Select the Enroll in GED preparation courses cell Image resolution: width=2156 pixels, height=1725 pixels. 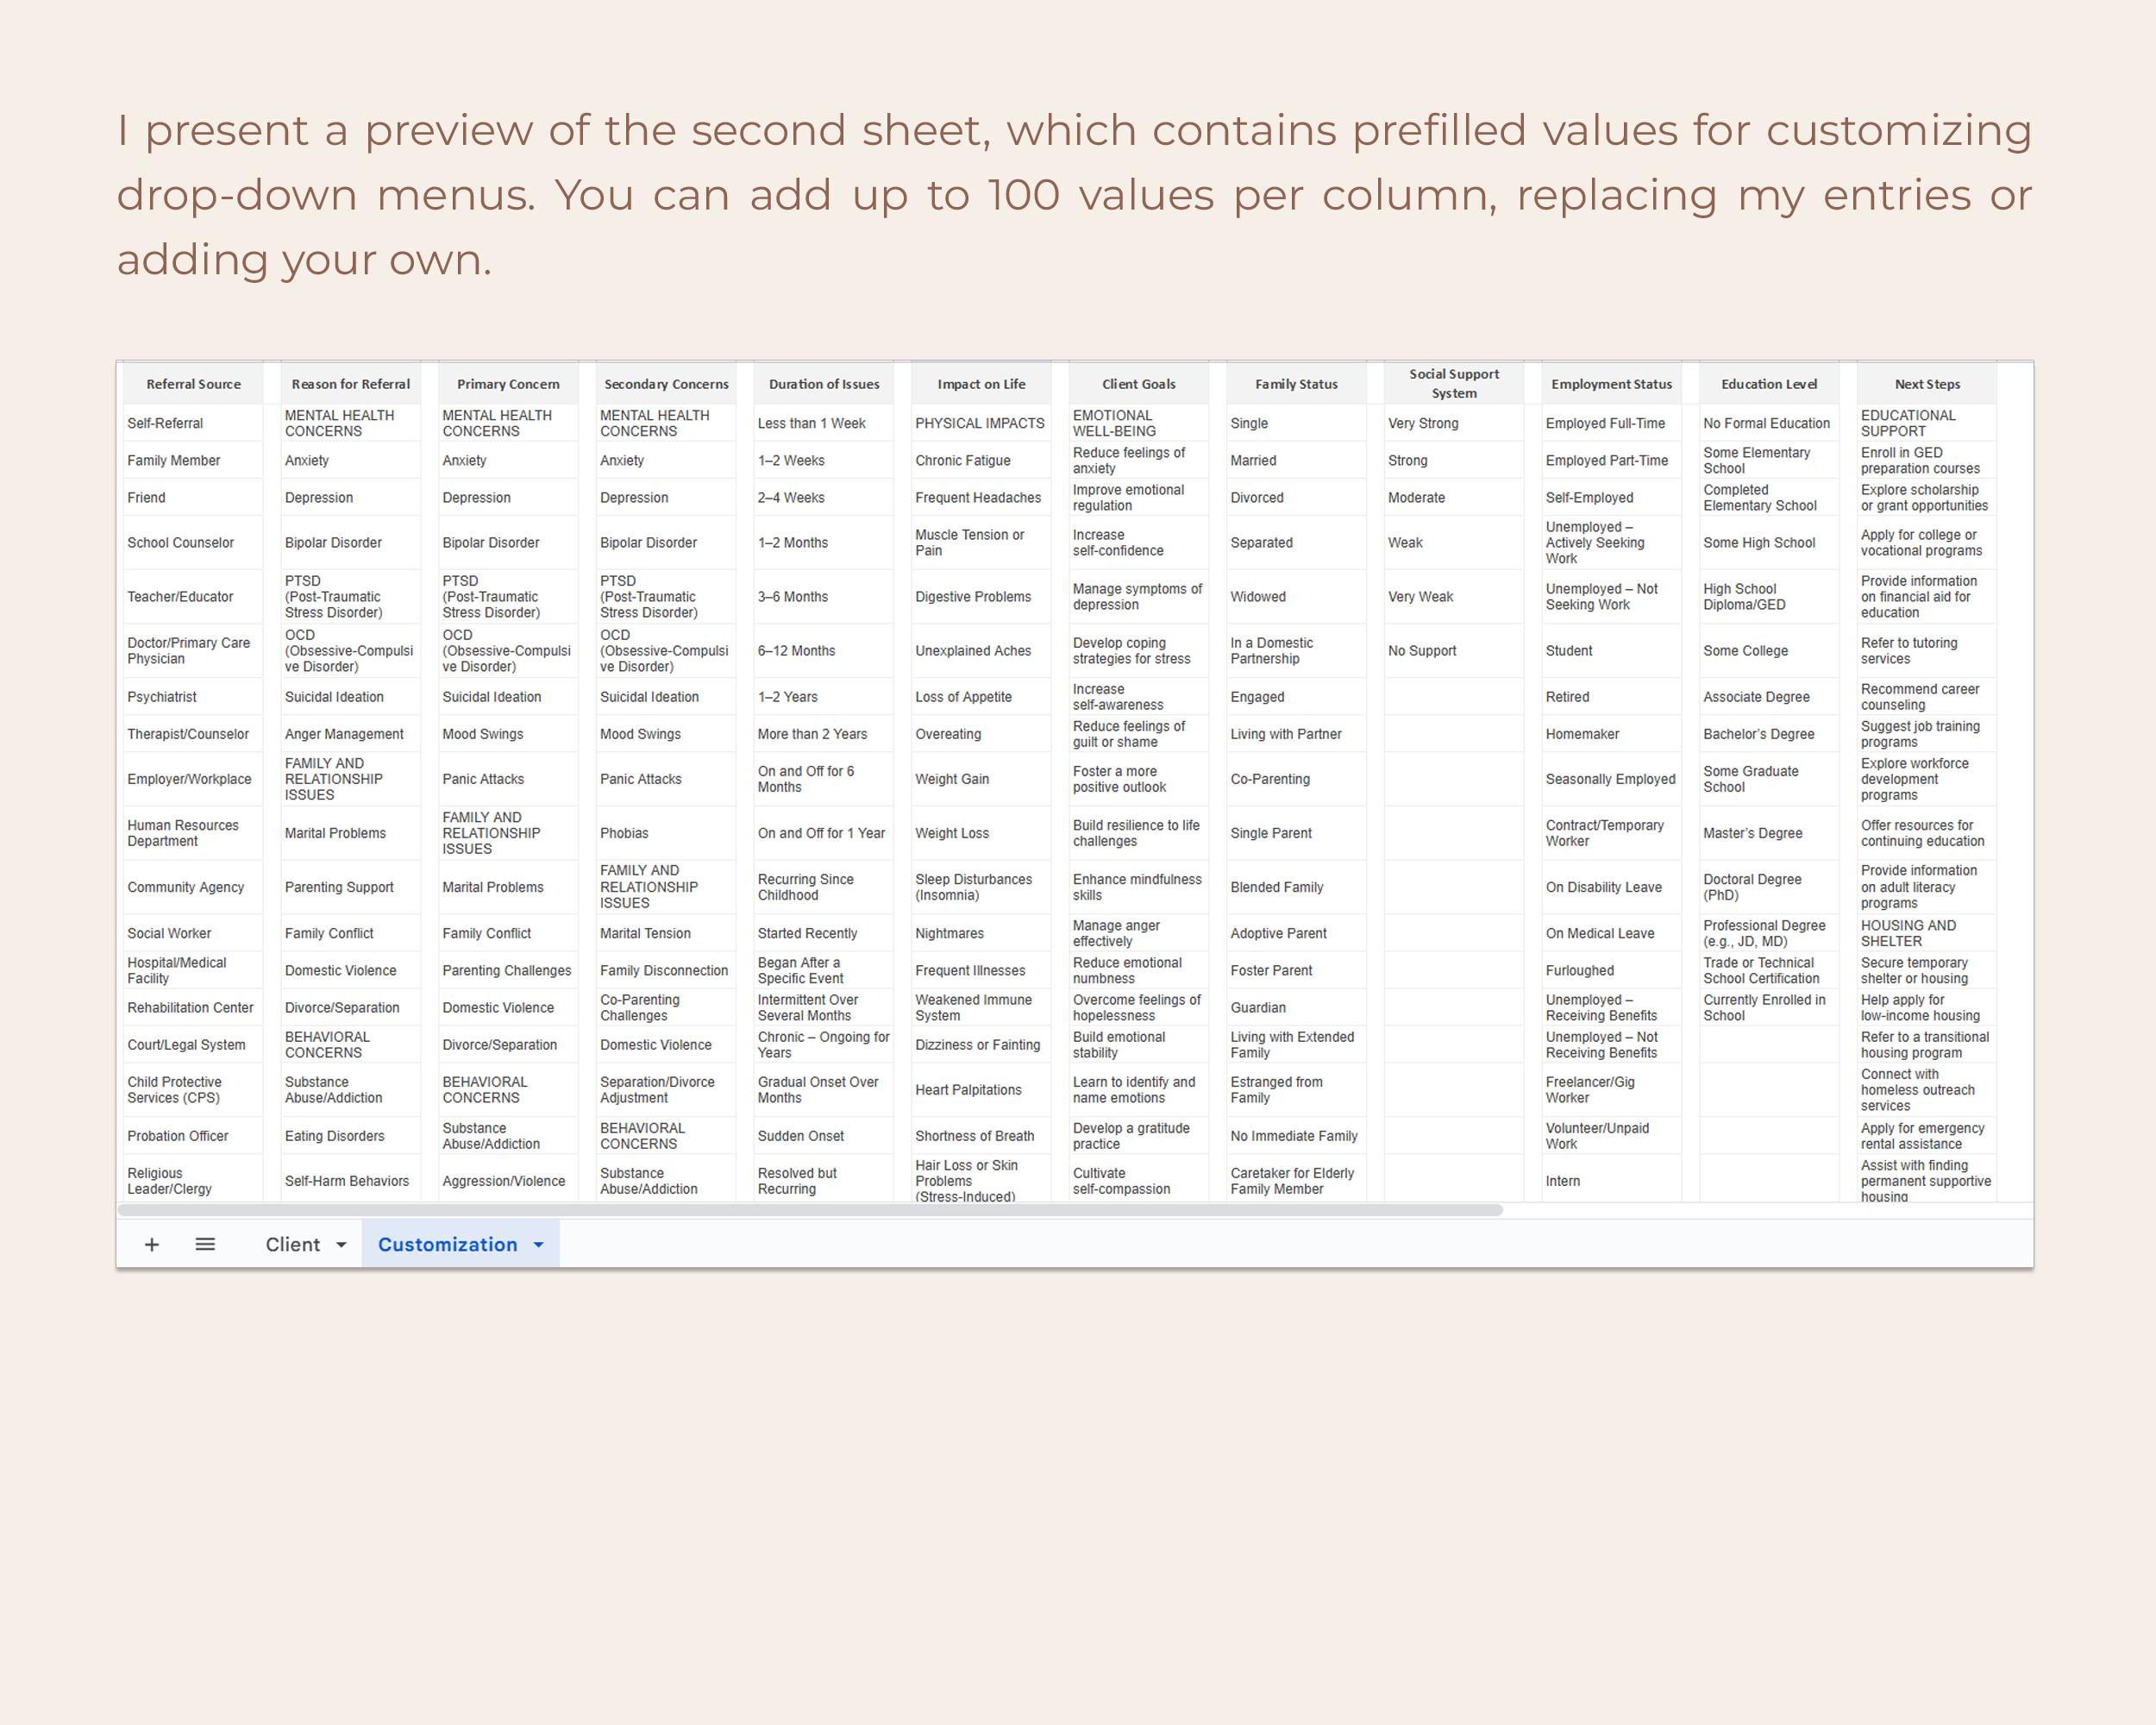pyautogui.click(x=1927, y=460)
